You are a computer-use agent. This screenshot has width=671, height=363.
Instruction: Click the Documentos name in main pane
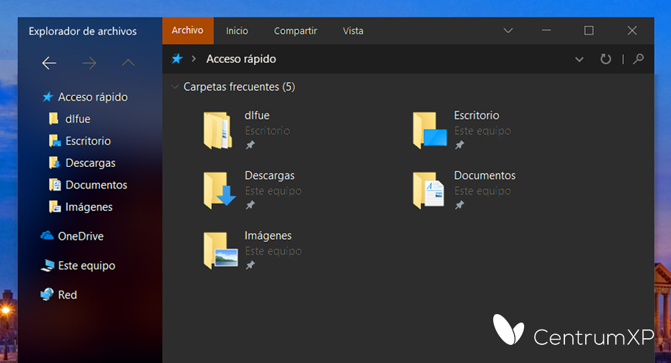pos(485,175)
